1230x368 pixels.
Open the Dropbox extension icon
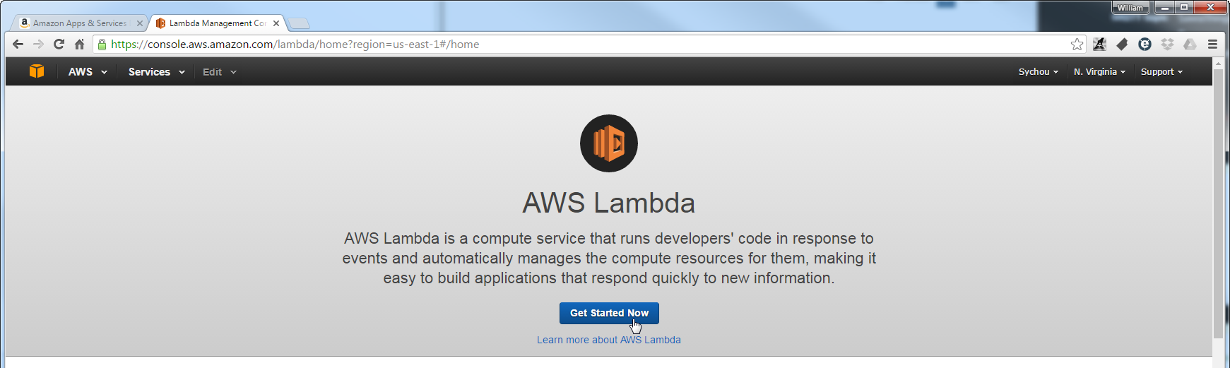[x=1167, y=44]
